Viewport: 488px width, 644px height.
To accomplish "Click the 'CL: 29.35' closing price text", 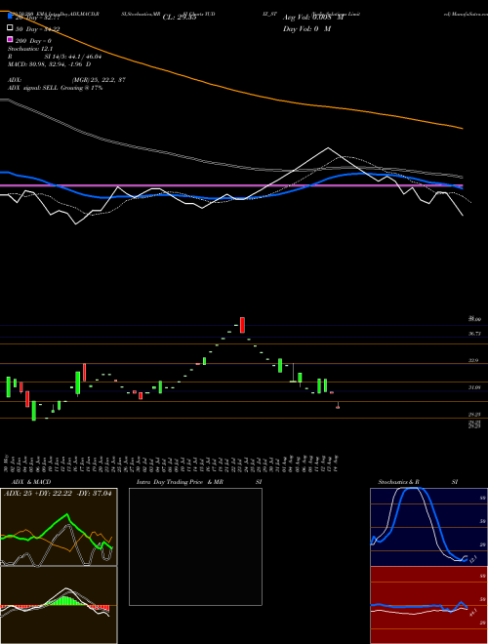I will pos(180,18).
